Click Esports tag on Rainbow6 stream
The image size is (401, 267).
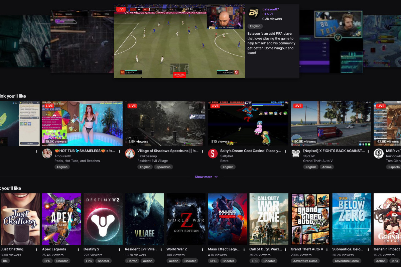[394, 167]
